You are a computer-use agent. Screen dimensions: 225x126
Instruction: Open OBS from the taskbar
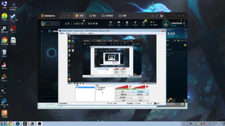[x=39, y=123]
